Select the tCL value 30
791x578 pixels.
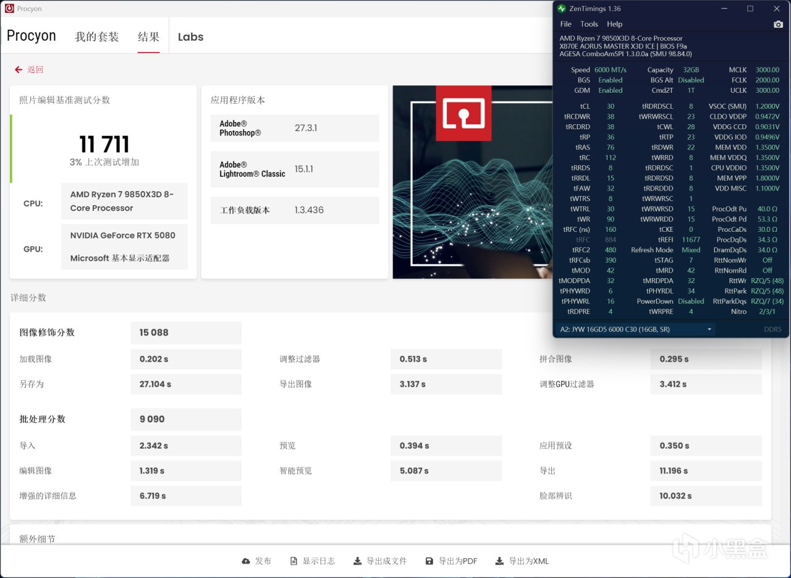tap(611, 106)
